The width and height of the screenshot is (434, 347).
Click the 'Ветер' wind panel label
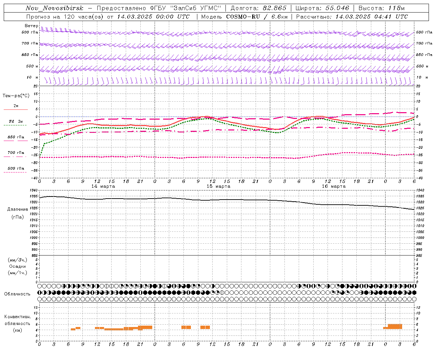tap(32, 26)
